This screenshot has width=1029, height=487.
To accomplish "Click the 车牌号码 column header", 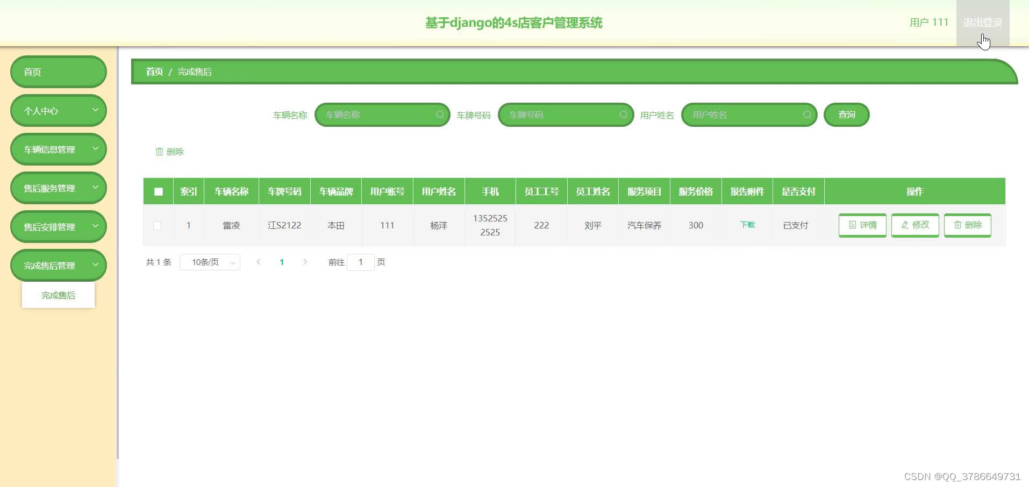I will [284, 191].
